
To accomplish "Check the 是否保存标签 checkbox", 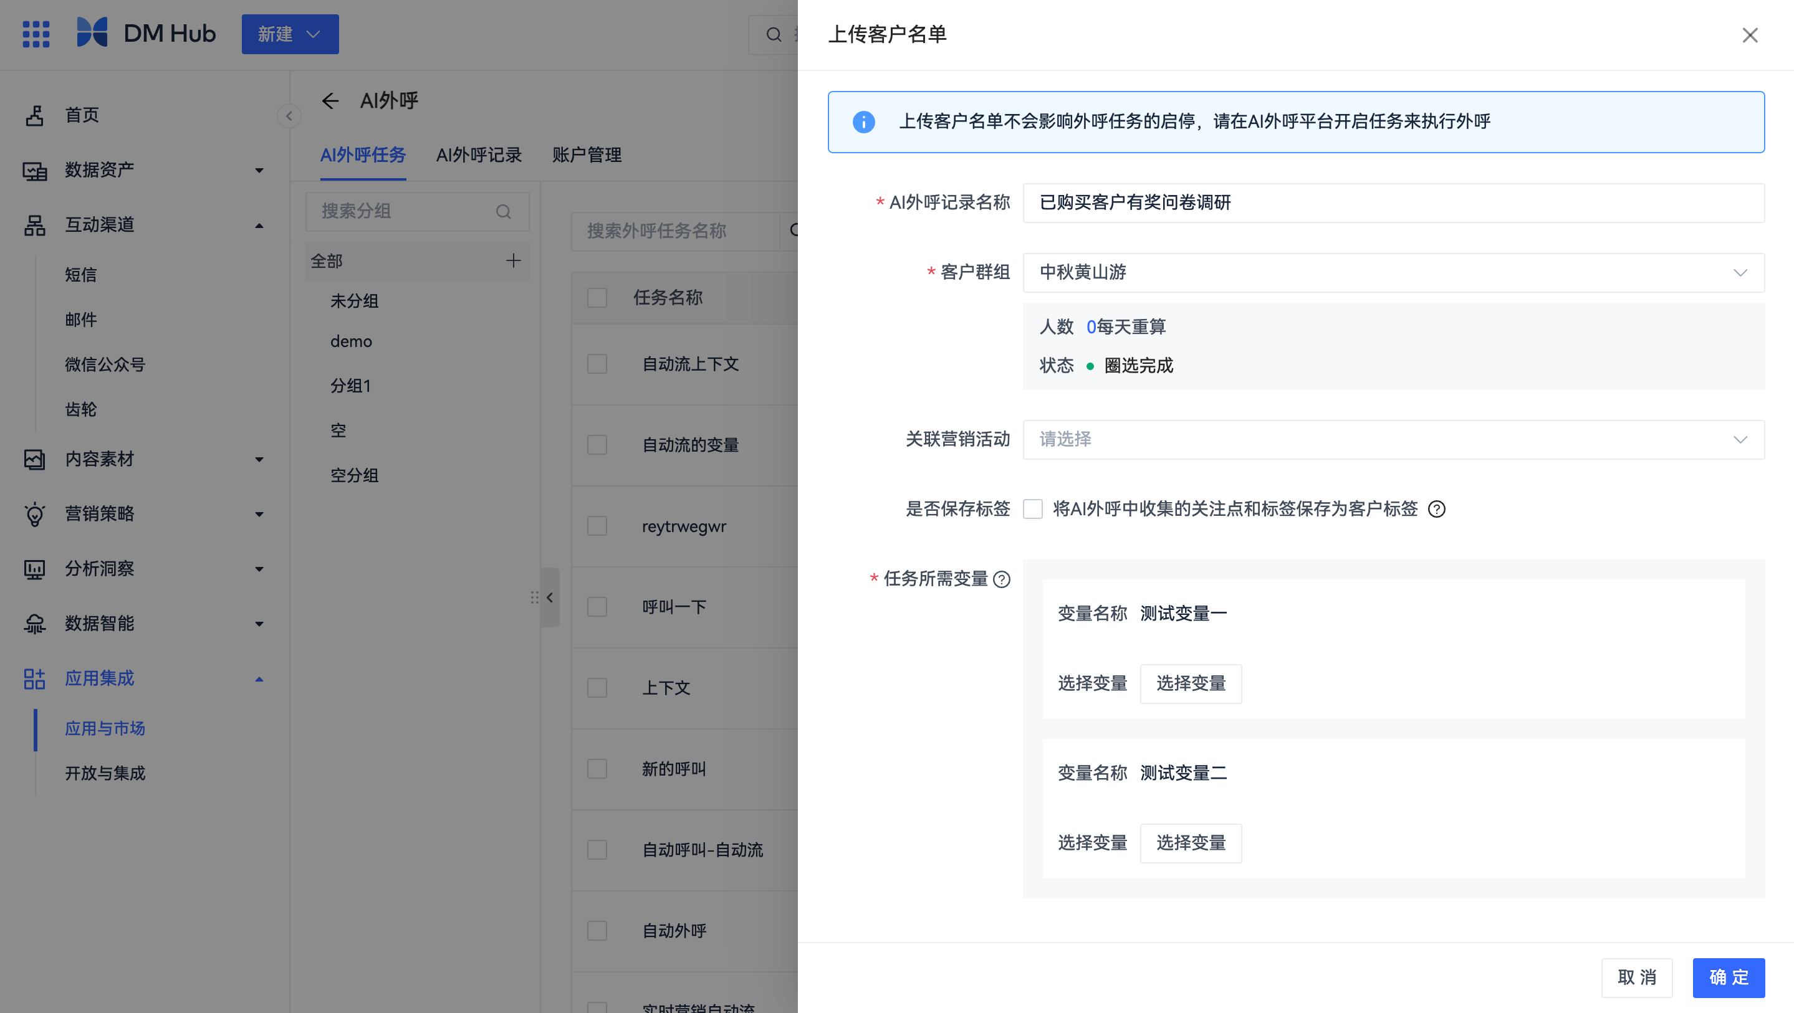I will [x=1033, y=509].
